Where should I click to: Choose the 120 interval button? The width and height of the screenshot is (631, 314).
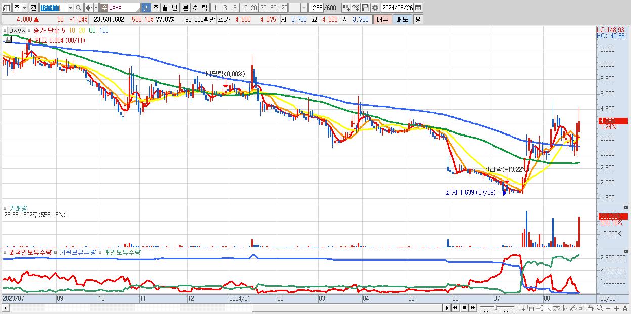point(283,8)
